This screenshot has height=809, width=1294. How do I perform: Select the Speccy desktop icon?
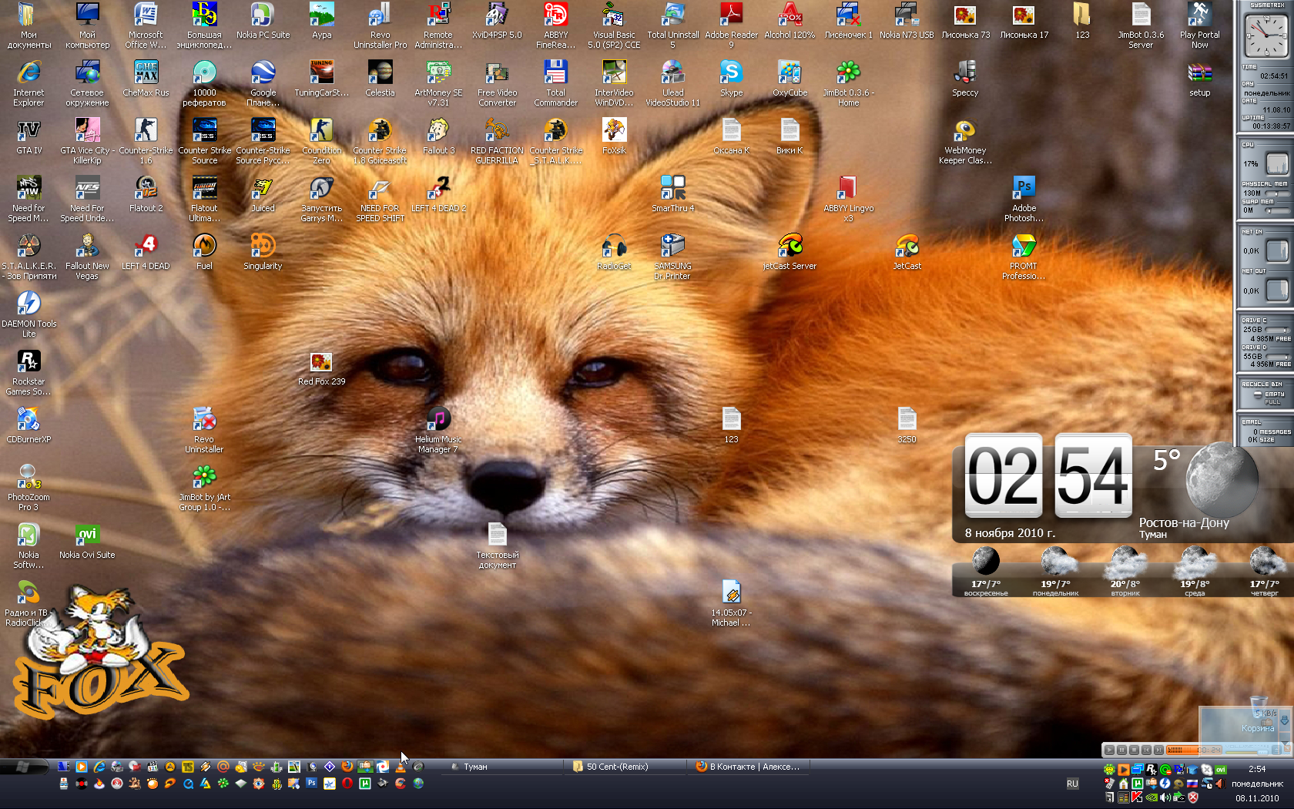pyautogui.click(x=965, y=73)
